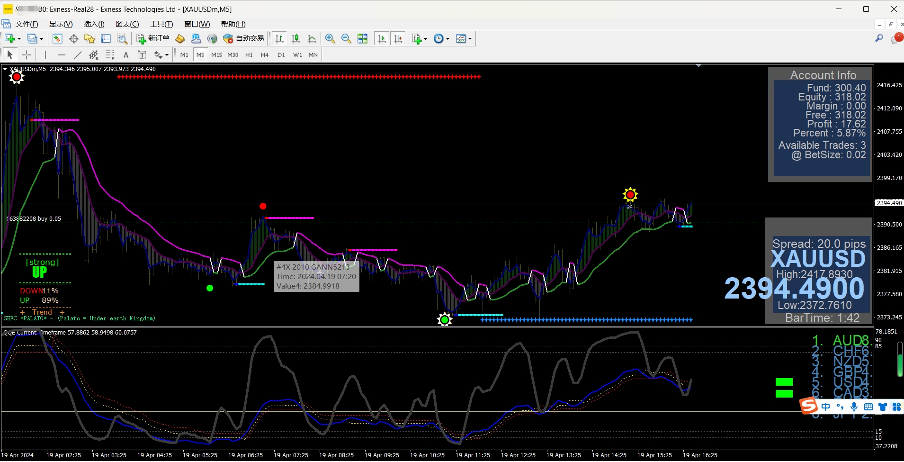904x462 pixels.
Task: Click the Zoom Out magnifier icon
Action: click(x=346, y=39)
